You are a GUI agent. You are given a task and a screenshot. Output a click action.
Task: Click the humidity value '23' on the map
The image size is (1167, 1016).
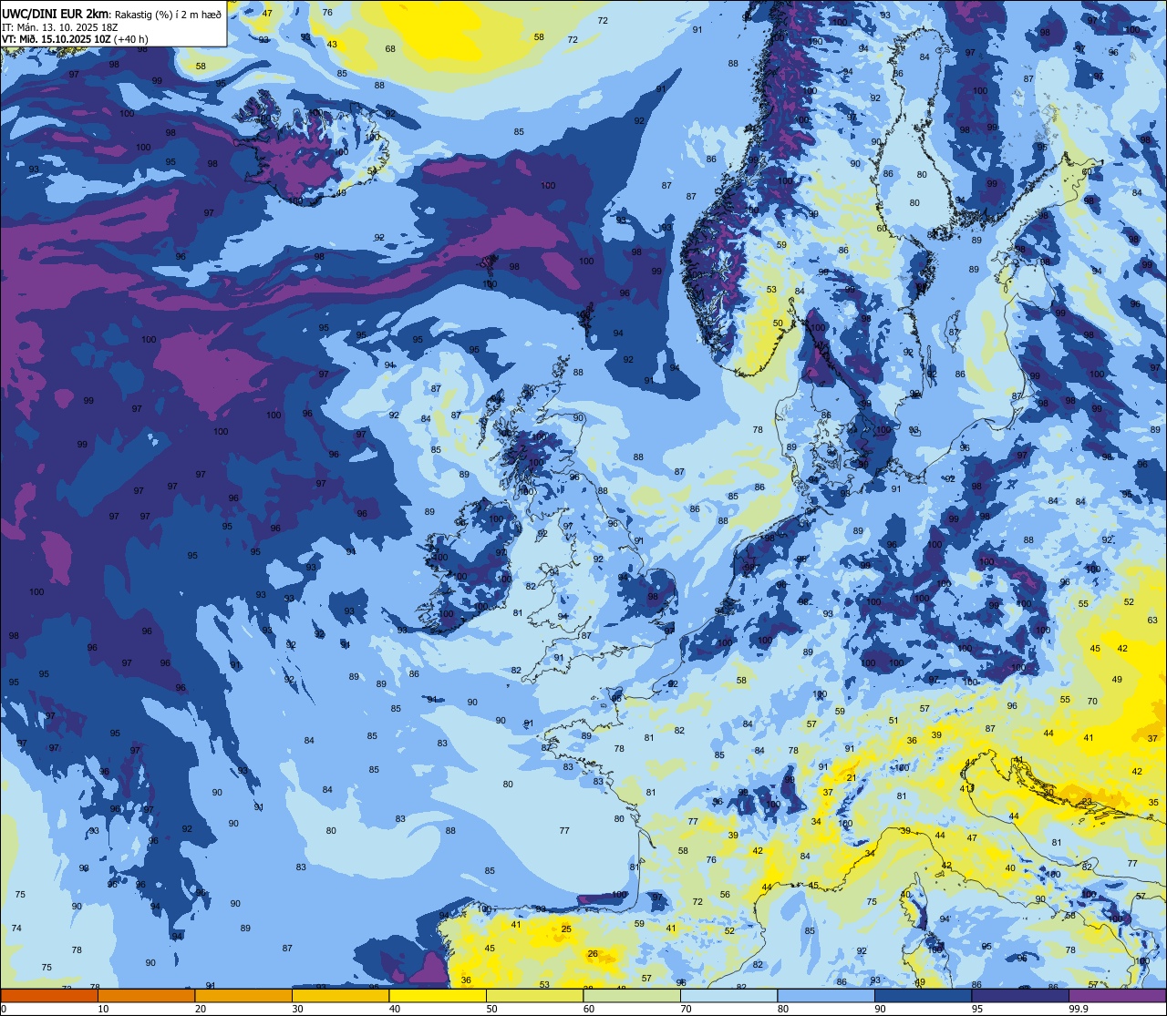tap(1087, 801)
